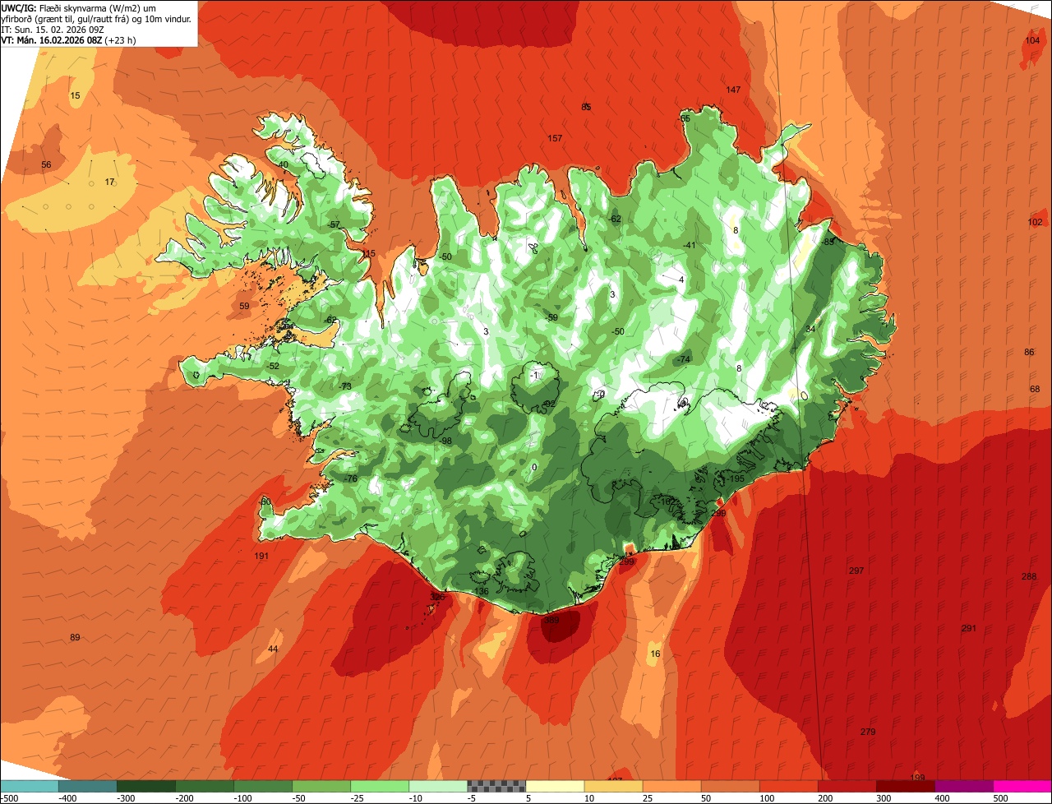Click the map value '136' on the south coast

click(x=482, y=592)
